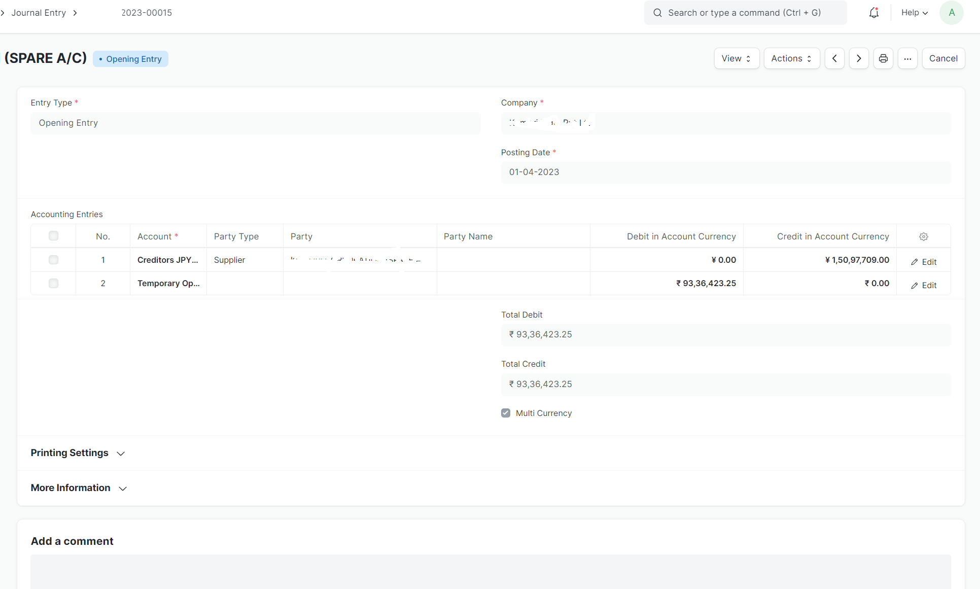Open the Help menu

click(x=913, y=12)
